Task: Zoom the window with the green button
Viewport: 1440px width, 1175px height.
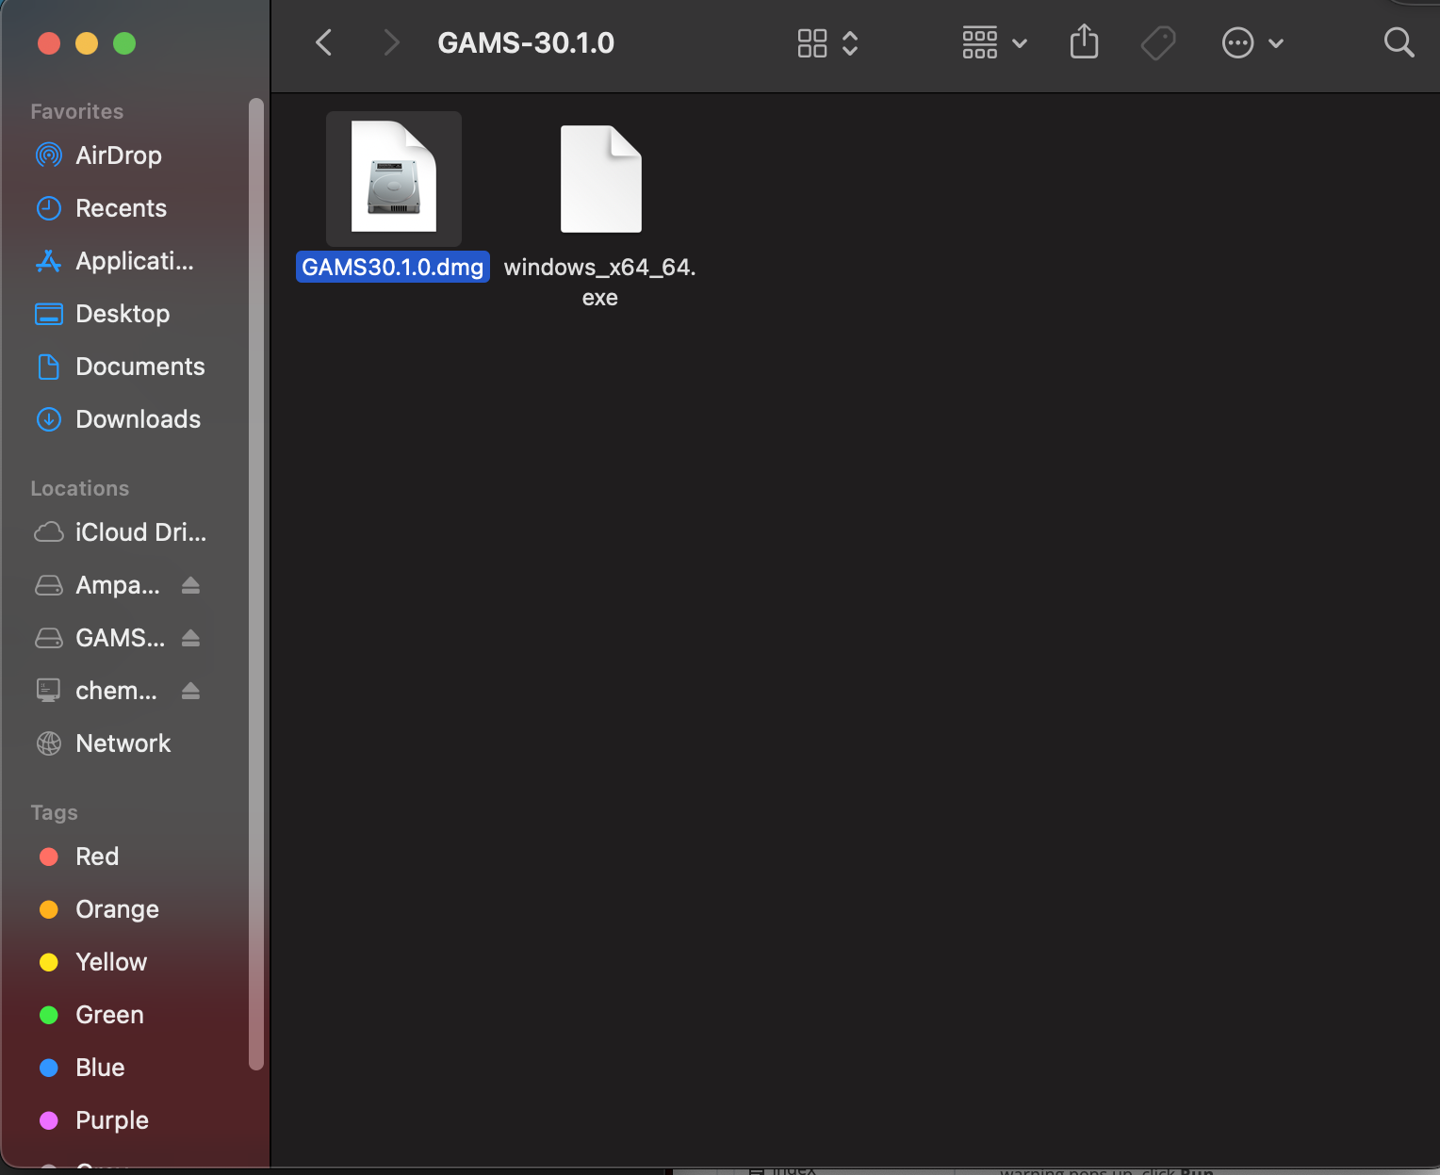Action: point(124,43)
